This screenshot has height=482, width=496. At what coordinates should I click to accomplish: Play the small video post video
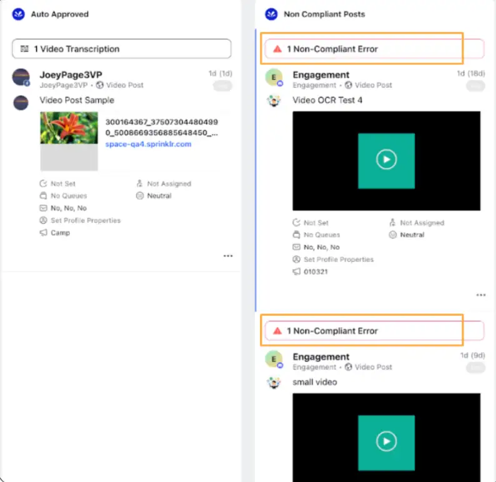click(x=386, y=441)
